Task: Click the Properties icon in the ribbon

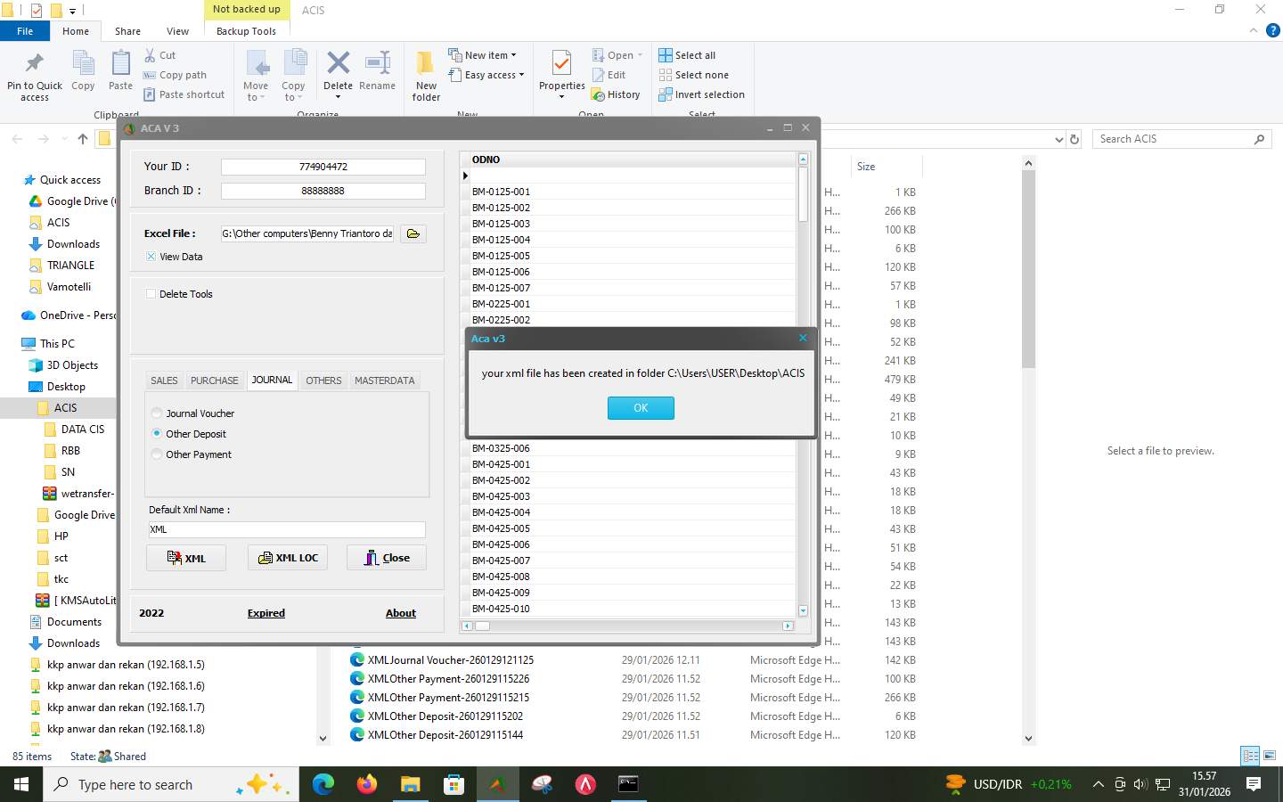Action: [x=561, y=64]
